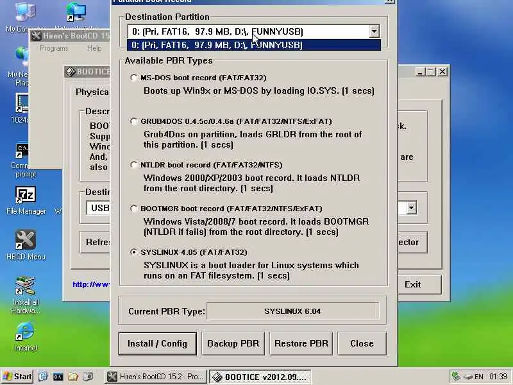Expand the Destination Partition dropdown arrow
The height and width of the screenshot is (385, 513).
[x=374, y=31]
